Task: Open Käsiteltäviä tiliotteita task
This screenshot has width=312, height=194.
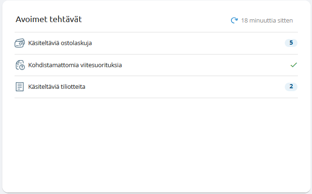Action: tap(56, 87)
